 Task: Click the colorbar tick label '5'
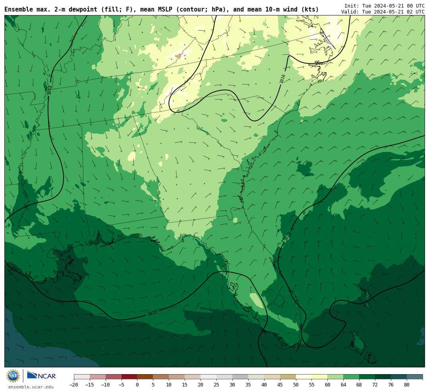pyautogui.click(x=153, y=385)
